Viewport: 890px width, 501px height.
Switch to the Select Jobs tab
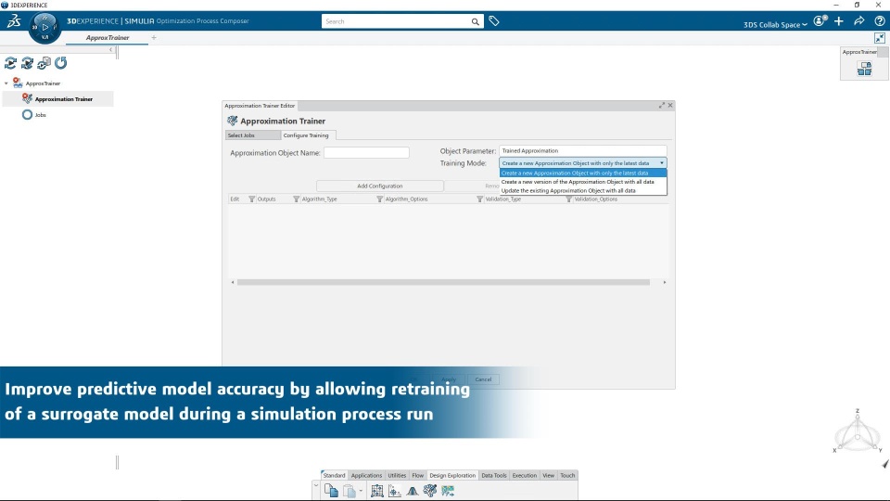pyautogui.click(x=252, y=135)
